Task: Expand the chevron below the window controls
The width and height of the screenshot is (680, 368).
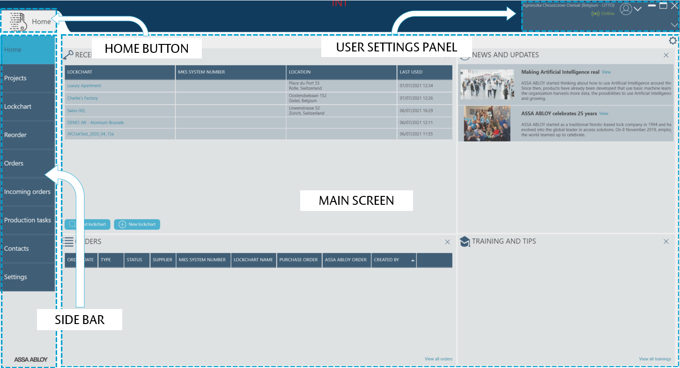Action: tap(674, 25)
